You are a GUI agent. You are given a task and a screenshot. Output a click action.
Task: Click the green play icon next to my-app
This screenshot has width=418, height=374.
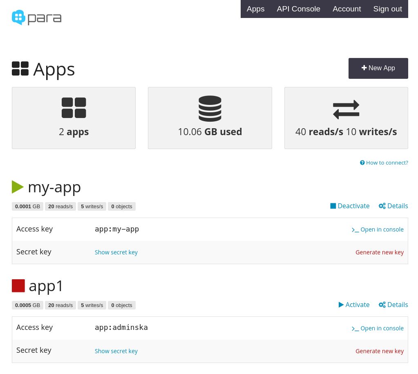coord(18,187)
